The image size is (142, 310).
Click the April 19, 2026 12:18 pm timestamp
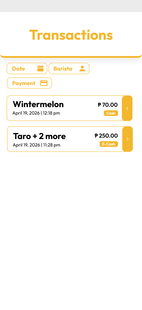coord(36,113)
